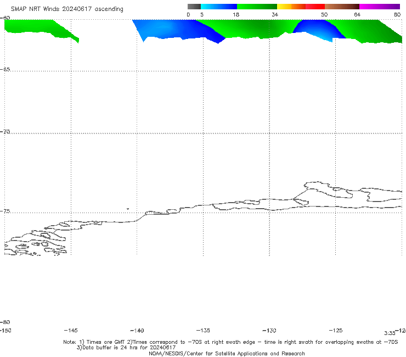This screenshot has height=357, width=406.
Task: Click the longitude label '-140'
Action: (x=137, y=331)
